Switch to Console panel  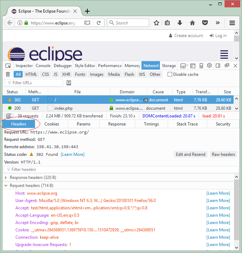coord(43,66)
